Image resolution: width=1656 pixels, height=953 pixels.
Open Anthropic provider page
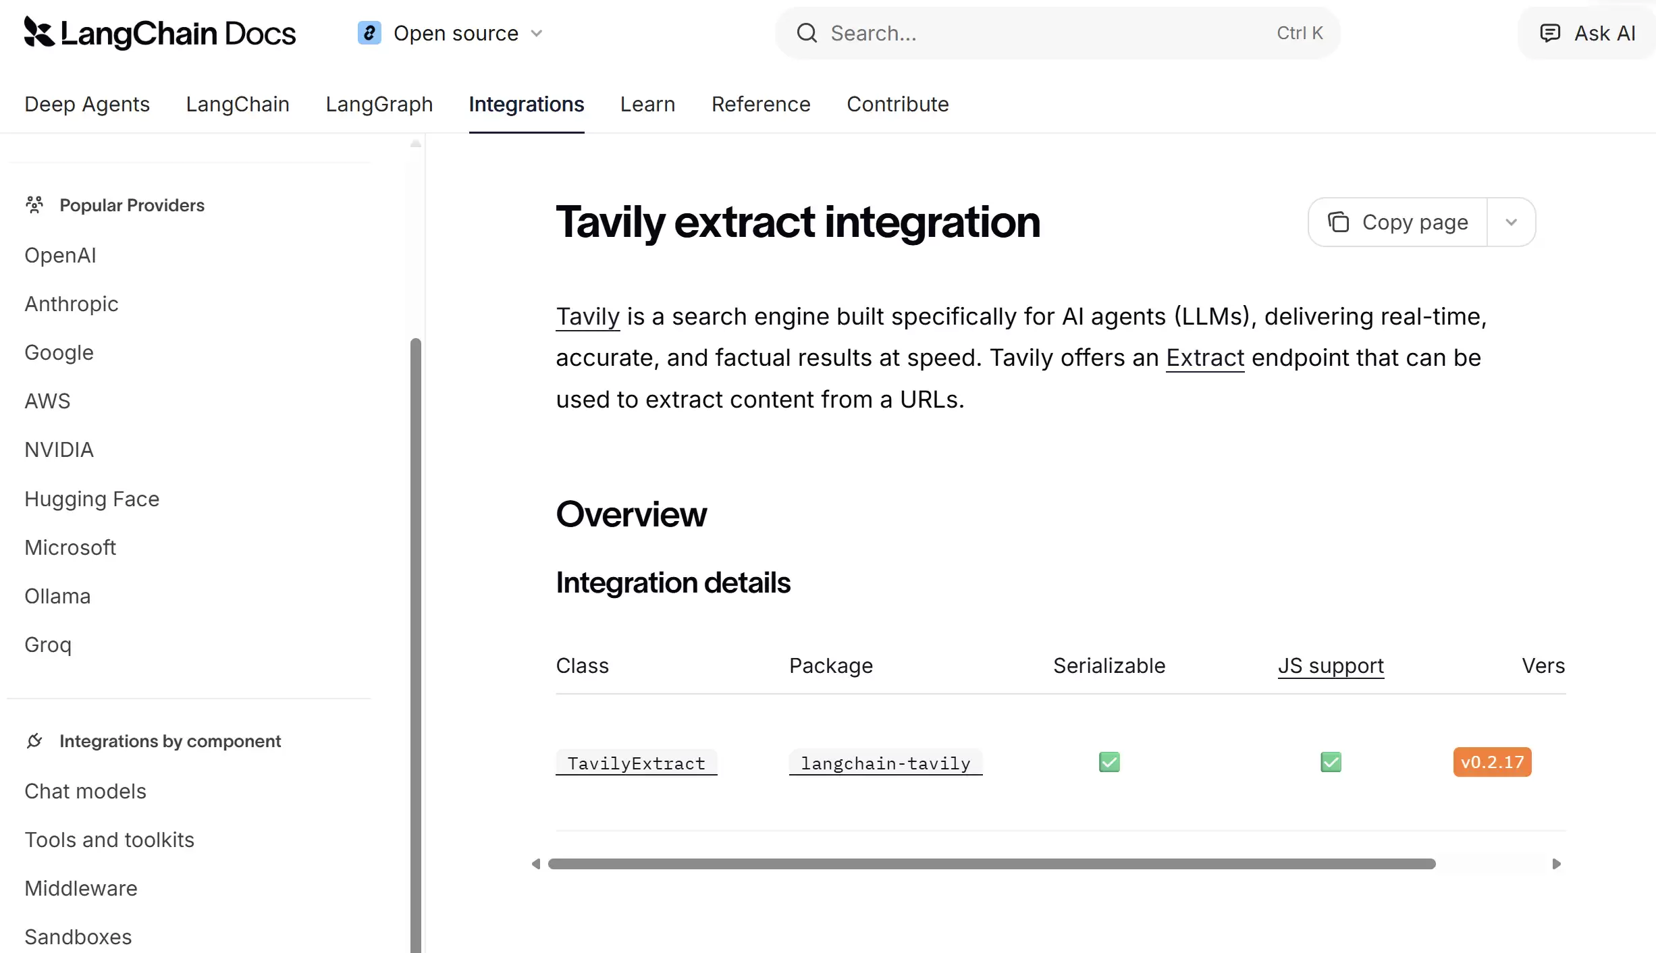72,304
